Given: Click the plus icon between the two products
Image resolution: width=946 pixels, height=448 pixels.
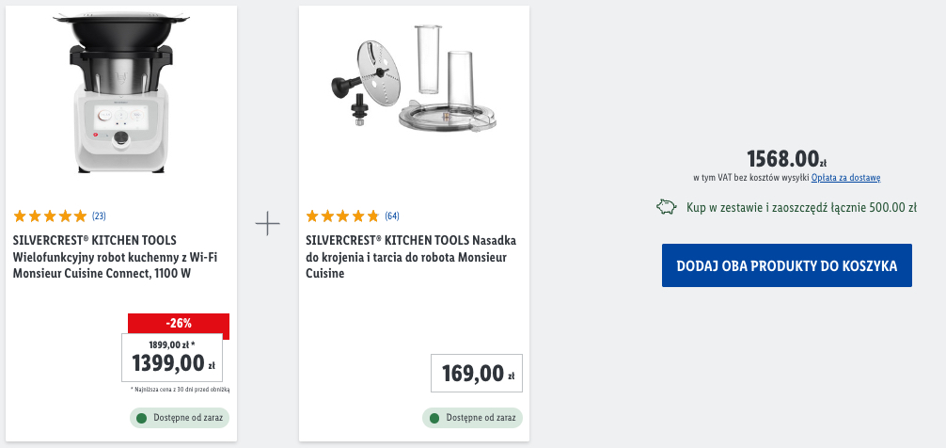Looking at the screenshot, I should click(268, 224).
